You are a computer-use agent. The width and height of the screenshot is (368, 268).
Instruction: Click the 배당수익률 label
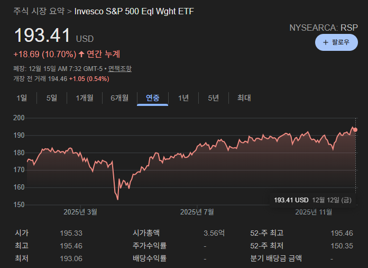pos(150,258)
